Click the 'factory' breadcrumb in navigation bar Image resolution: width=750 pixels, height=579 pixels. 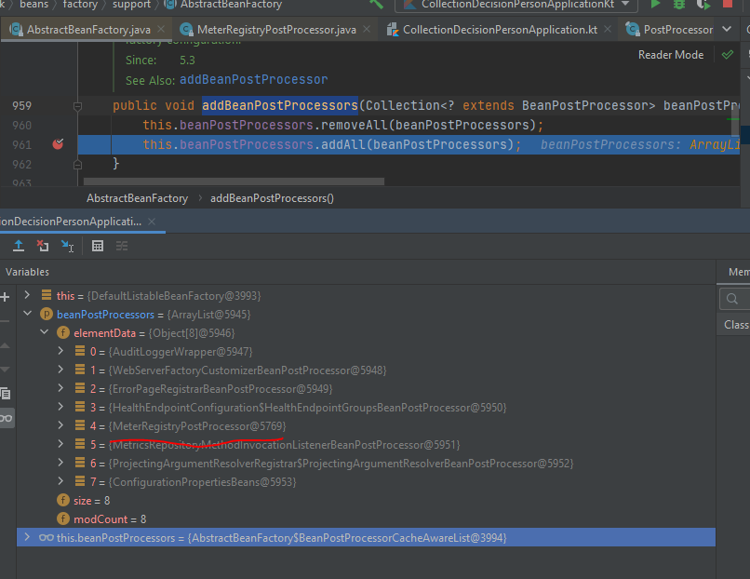coord(80,5)
